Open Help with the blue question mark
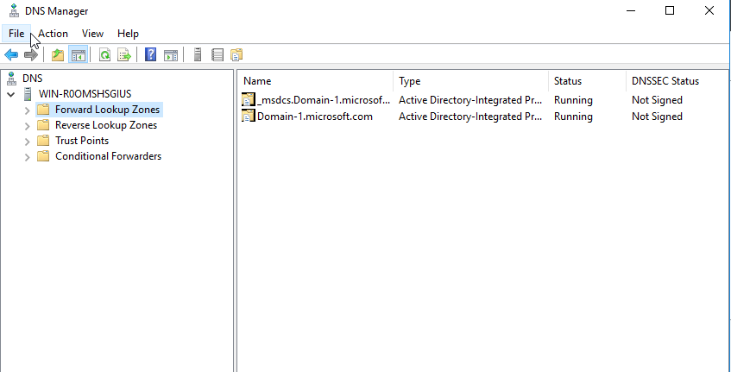 point(150,54)
